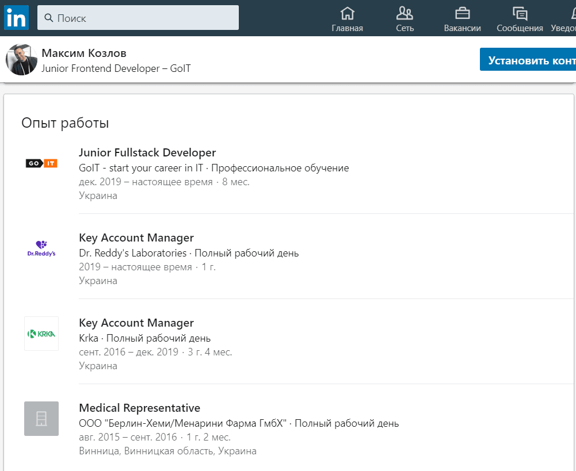
Task: Click '2019 – настоящее время · 1 г.' text
Action: tap(147, 267)
